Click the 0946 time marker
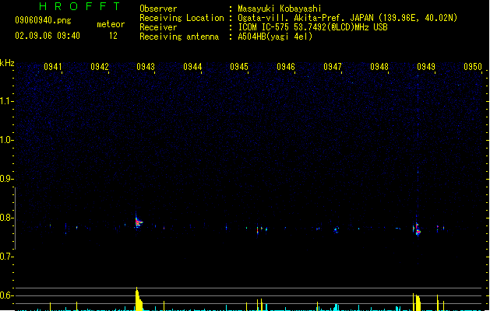490x311 pixels. tap(286, 67)
